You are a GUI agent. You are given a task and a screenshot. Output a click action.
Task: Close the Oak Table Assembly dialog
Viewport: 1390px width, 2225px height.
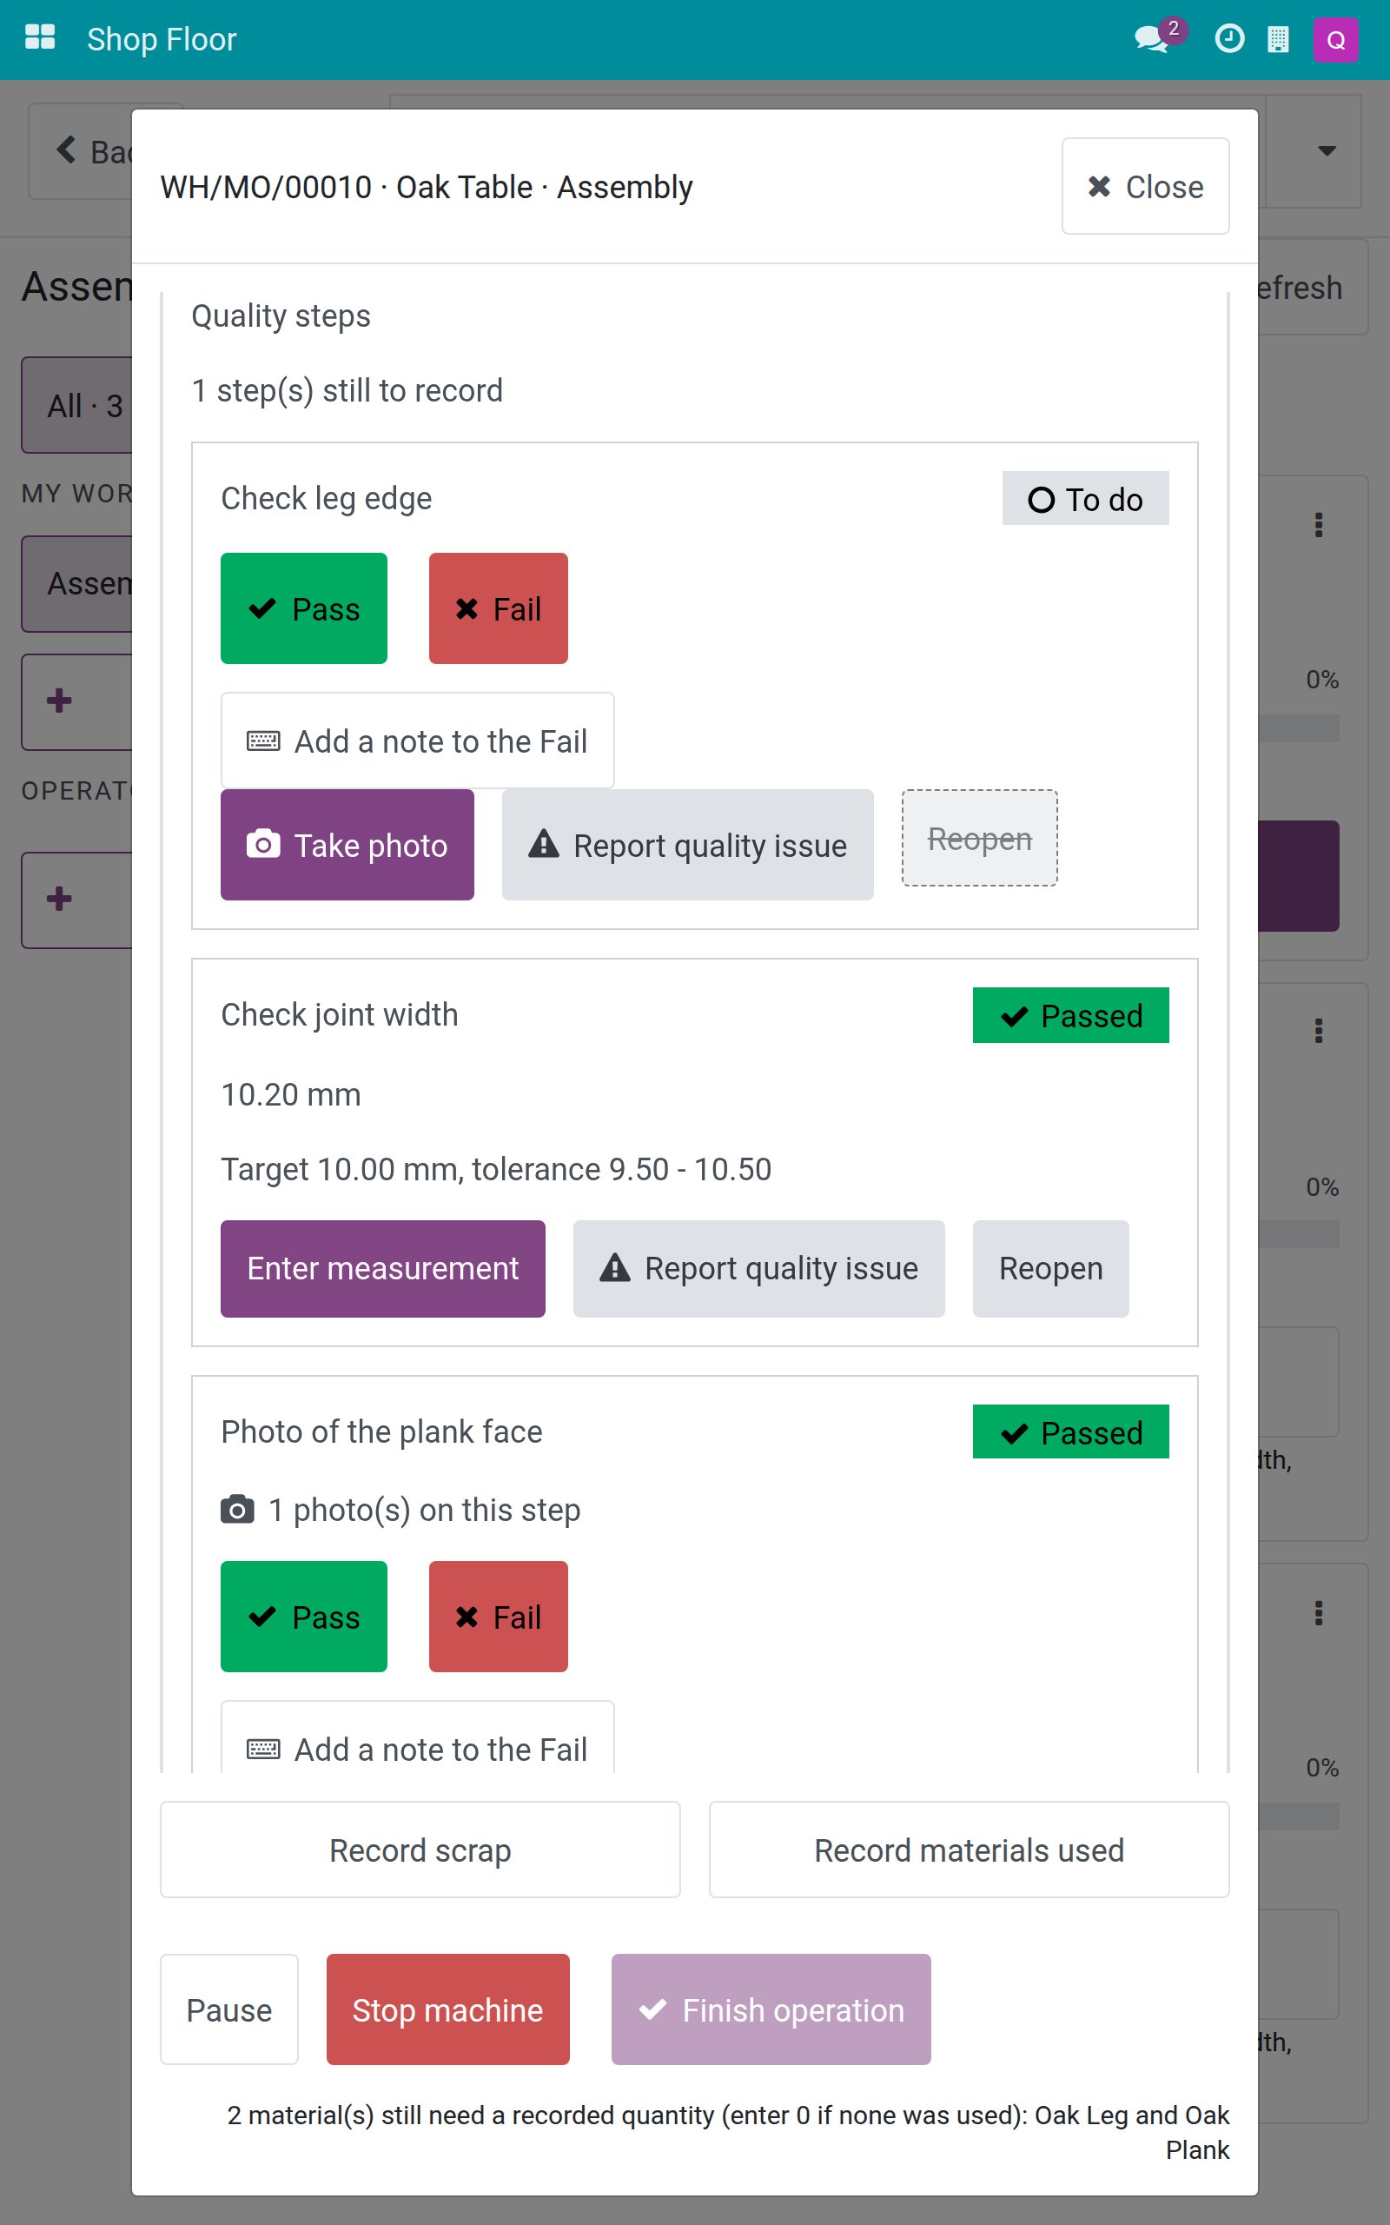1144,186
